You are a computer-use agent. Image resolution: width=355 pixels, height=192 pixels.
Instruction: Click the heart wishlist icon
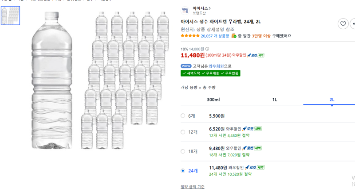click(343, 24)
